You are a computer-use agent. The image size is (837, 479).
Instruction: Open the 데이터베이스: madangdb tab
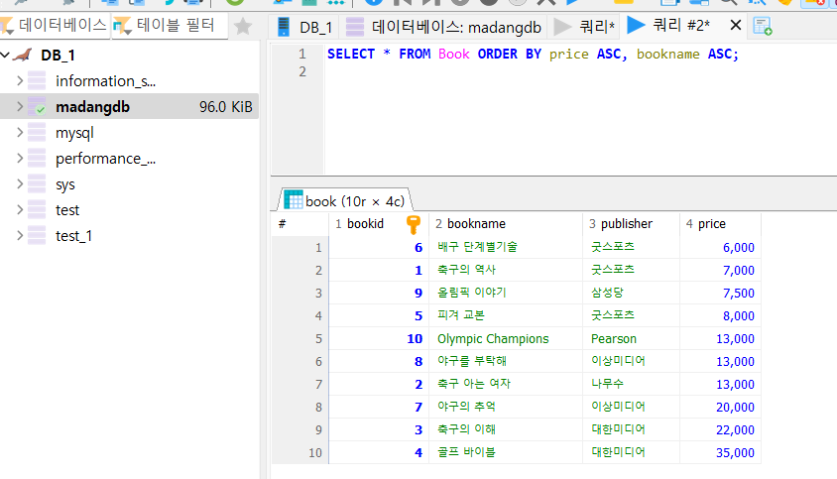(443, 27)
